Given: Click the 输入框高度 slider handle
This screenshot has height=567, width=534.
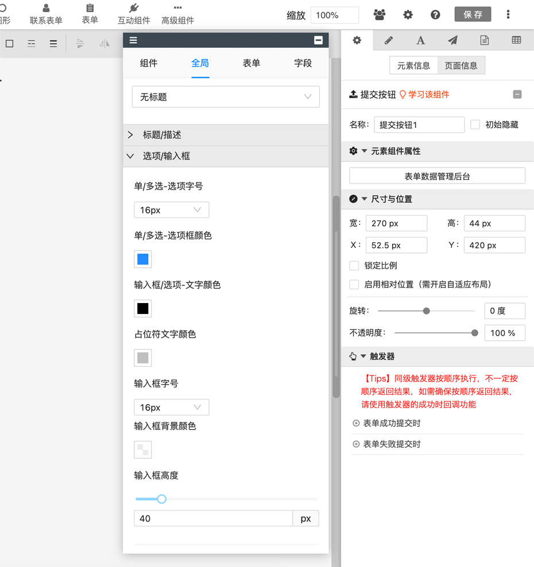Looking at the screenshot, I should point(162,499).
